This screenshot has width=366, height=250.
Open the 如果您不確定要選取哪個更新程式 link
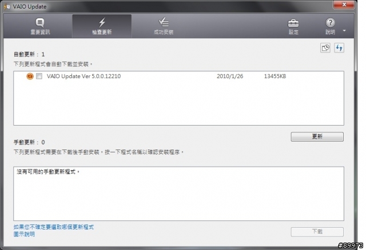[x=53, y=227]
